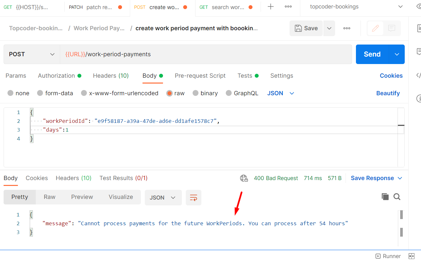This screenshot has width=421, height=261.
Task: Open a new request tab with the plus icon
Action: [271, 6]
